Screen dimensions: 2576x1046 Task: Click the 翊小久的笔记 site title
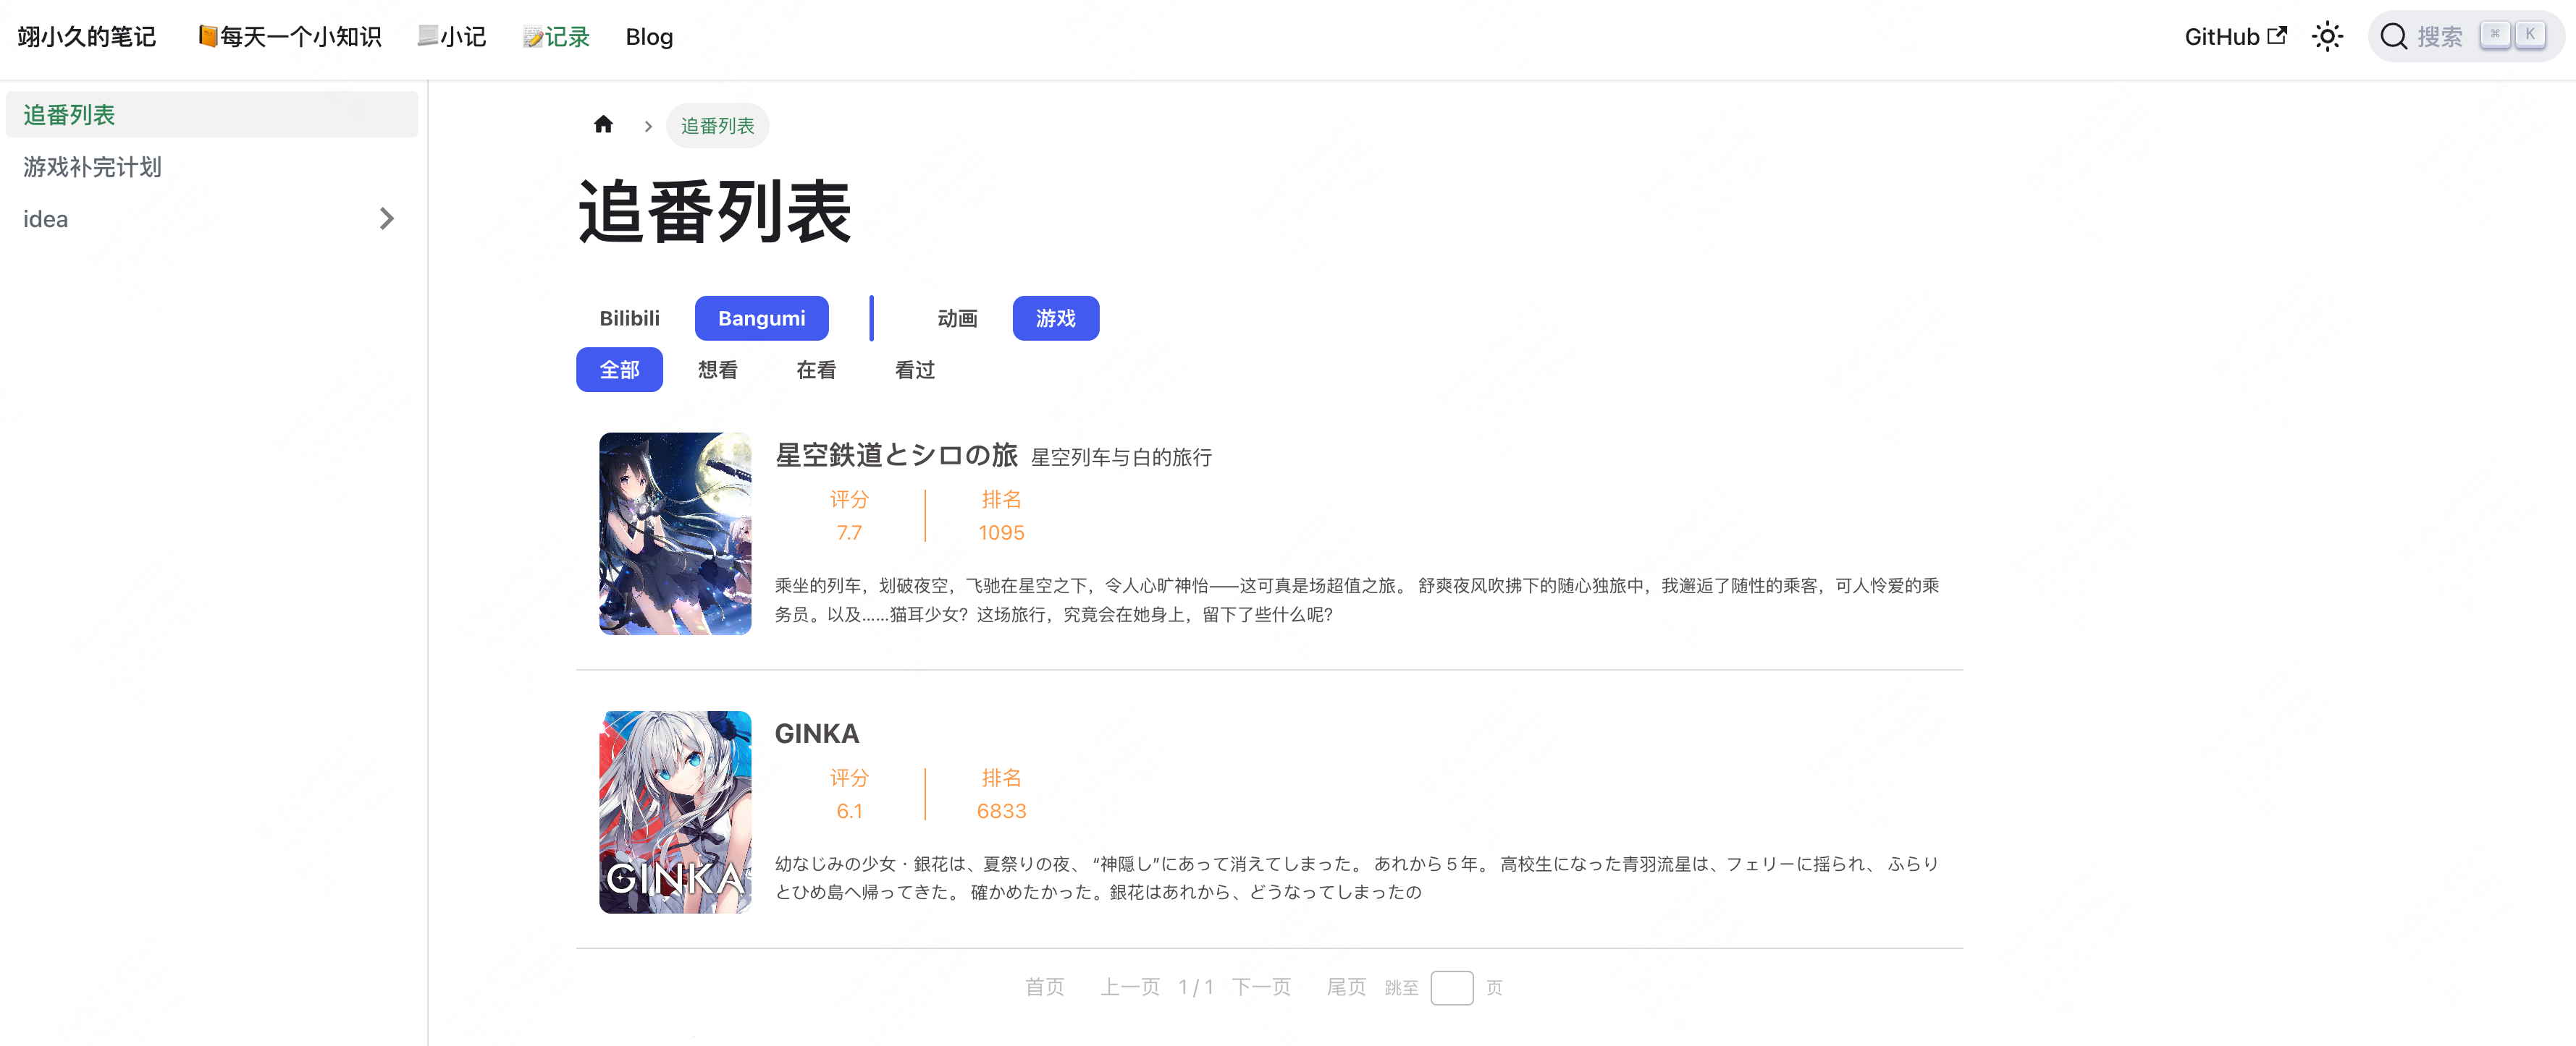[x=87, y=37]
